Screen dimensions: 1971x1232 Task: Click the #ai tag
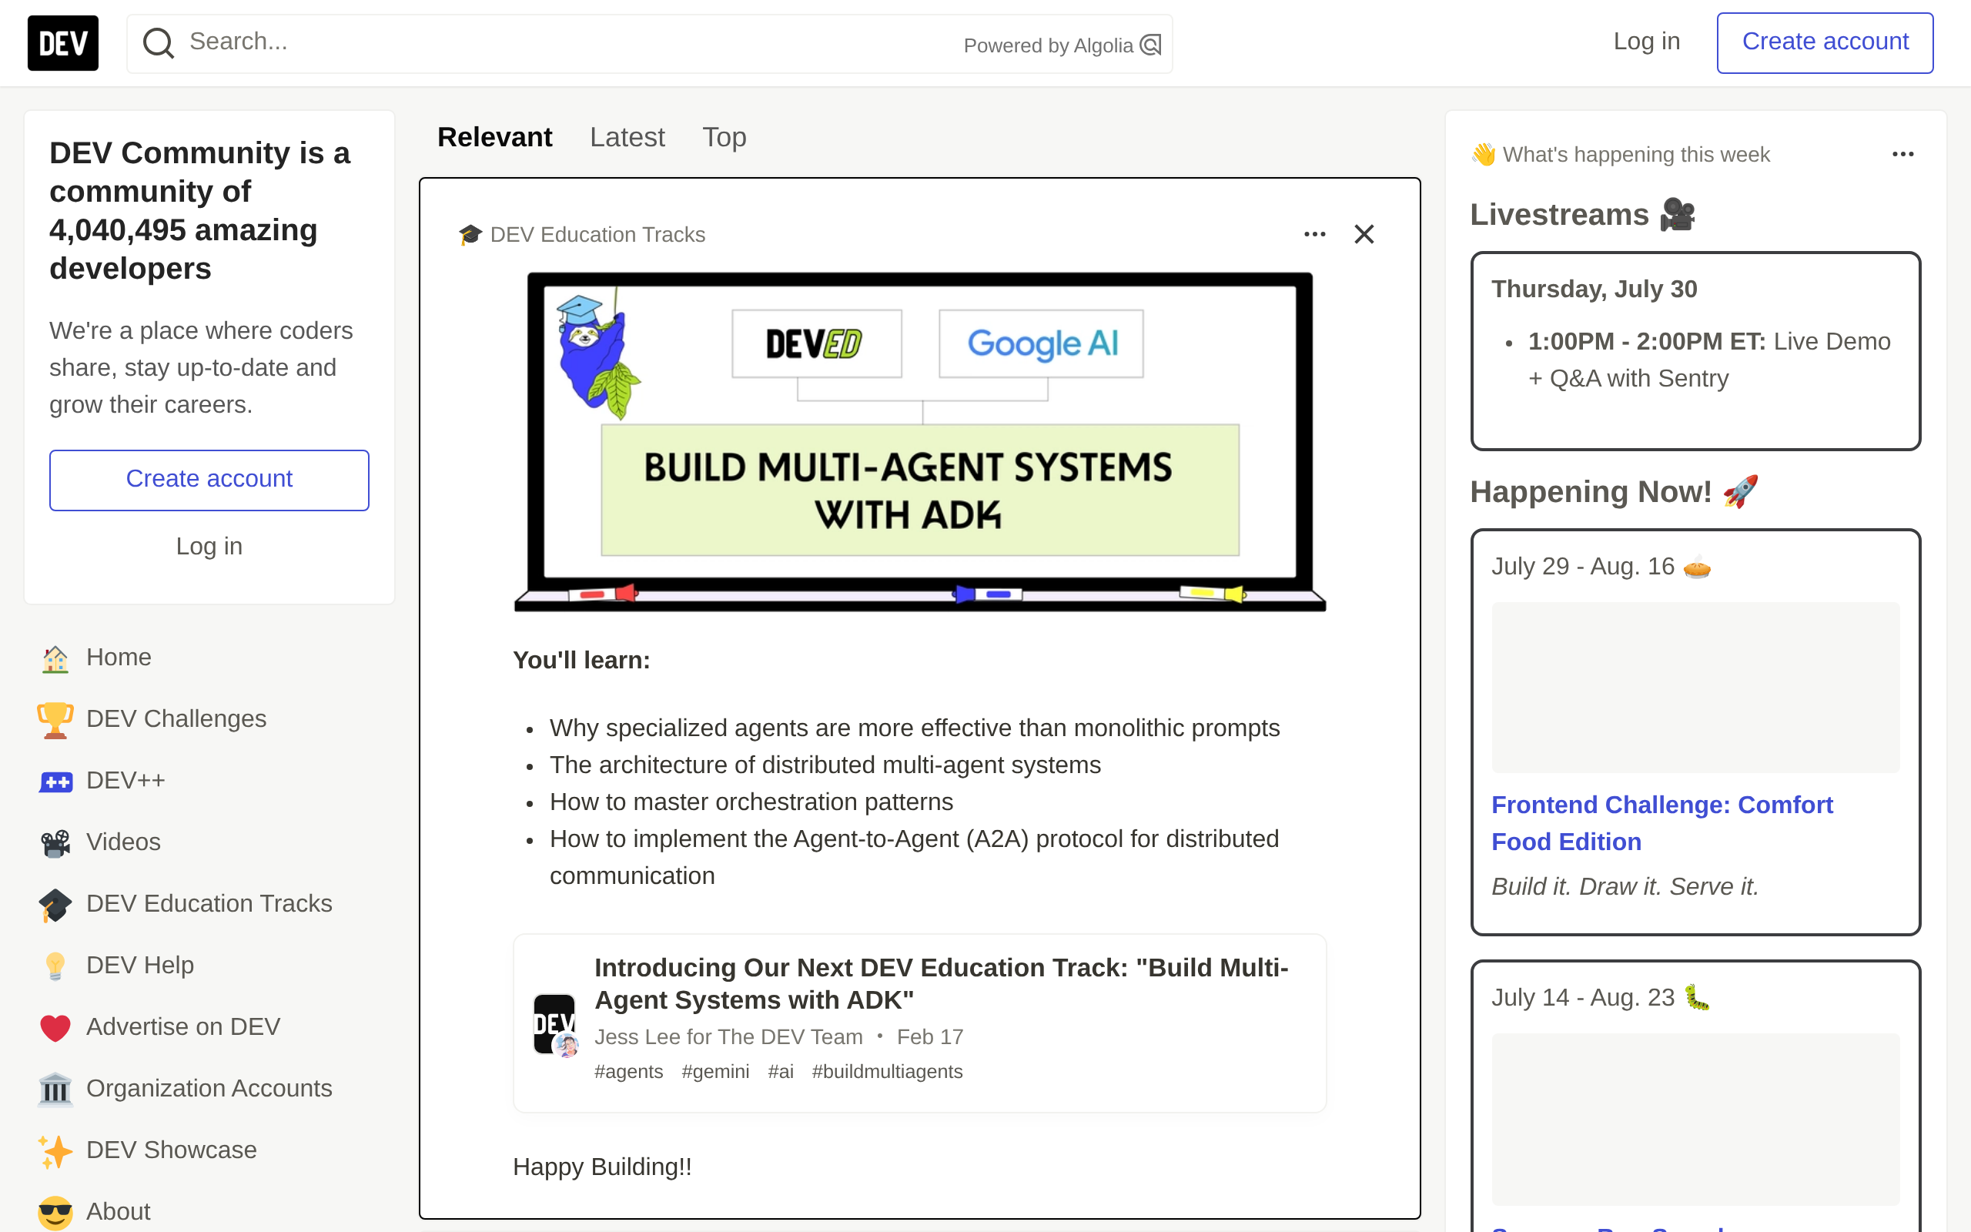(780, 1072)
